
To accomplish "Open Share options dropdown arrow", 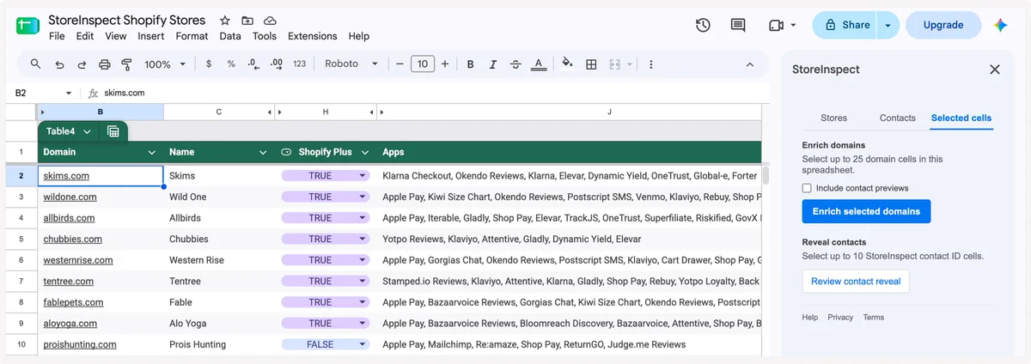I will (x=888, y=26).
